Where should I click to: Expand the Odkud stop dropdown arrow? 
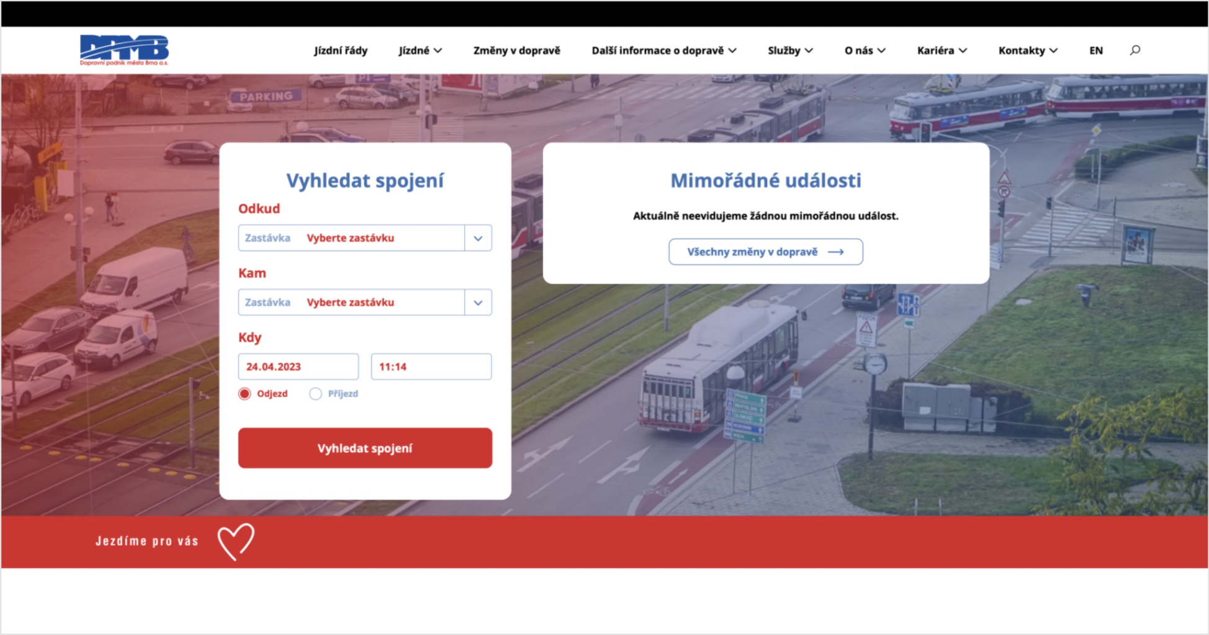click(478, 238)
